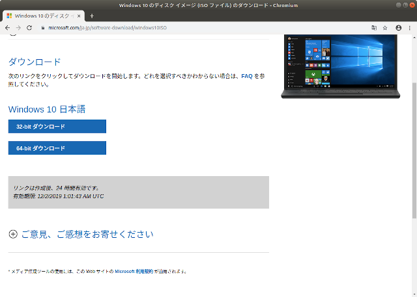Viewport: 417px width, 297px height.
Task: Click the Windows 10 日本語 heading
Action: (x=47, y=109)
